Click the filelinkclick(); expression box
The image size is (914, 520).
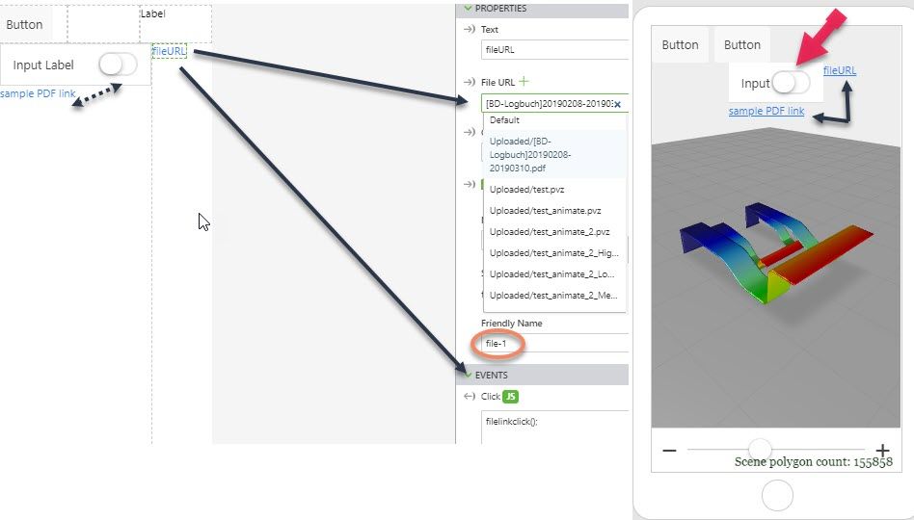pos(554,427)
